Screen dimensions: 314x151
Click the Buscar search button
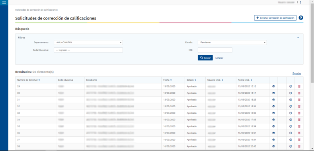(205, 58)
